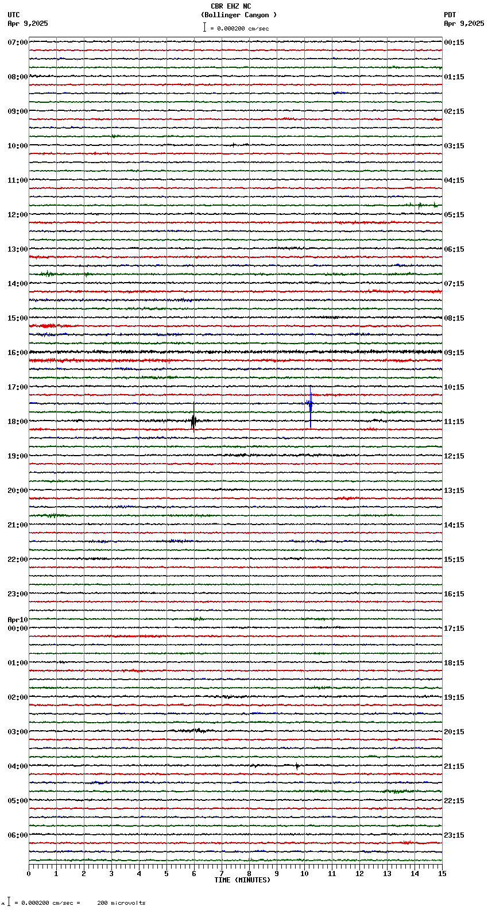Click the 'PDT' label in the header
The image size is (488, 910).
pos(450,15)
